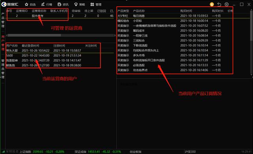Open the 管理 grid tab
253x154 pixels.
96,4
